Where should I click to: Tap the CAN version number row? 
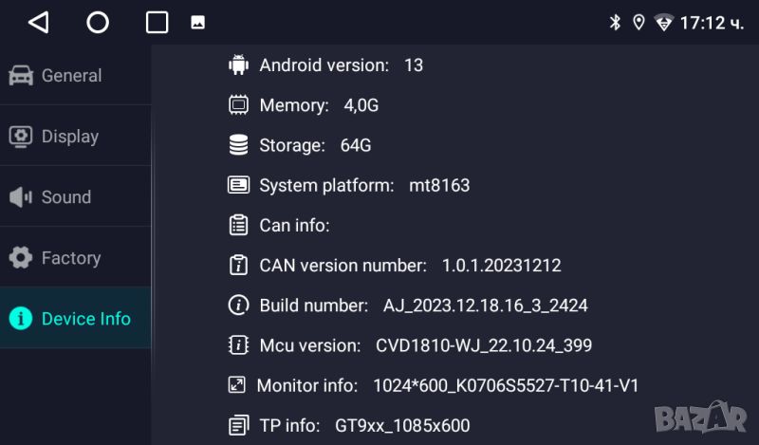(x=410, y=266)
